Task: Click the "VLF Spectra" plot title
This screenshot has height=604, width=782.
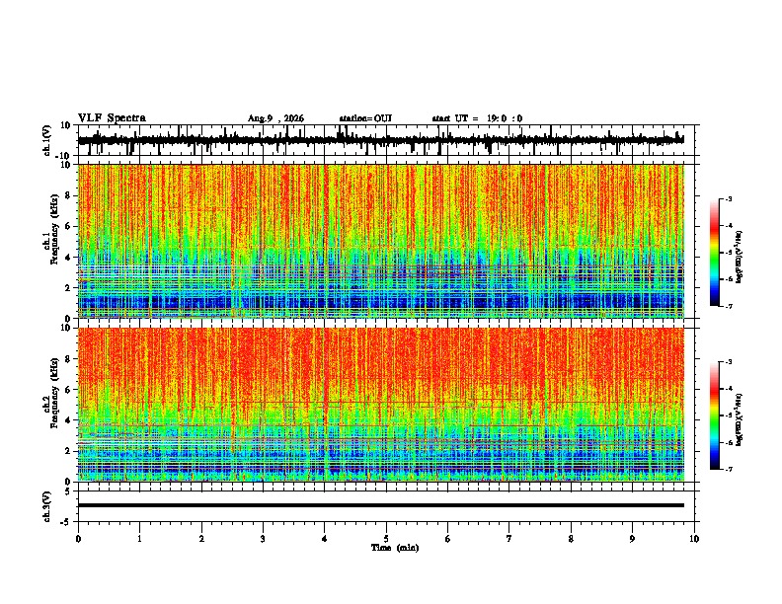Action: [112, 118]
